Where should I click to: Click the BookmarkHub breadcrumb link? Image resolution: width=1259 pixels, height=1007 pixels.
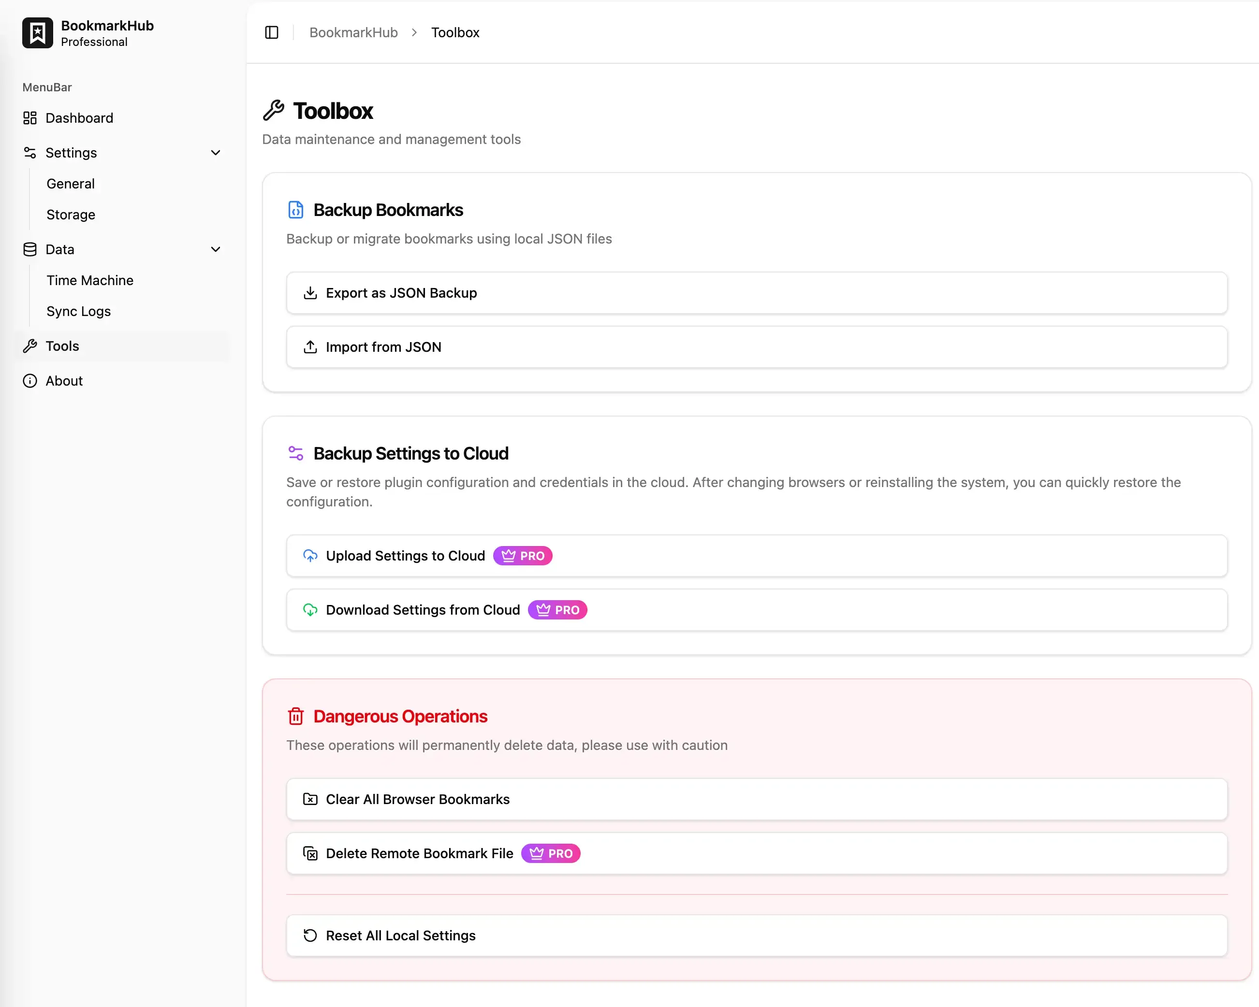(x=353, y=32)
